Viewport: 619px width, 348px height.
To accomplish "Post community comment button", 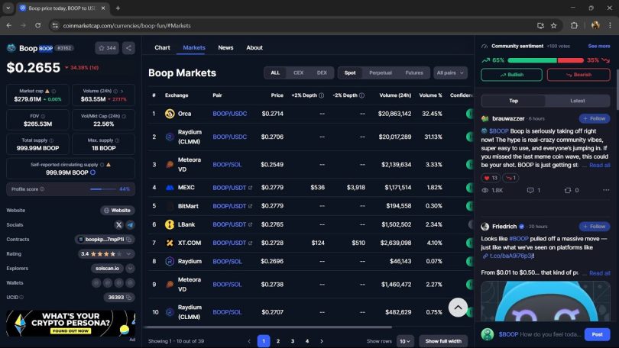I will click(597, 334).
